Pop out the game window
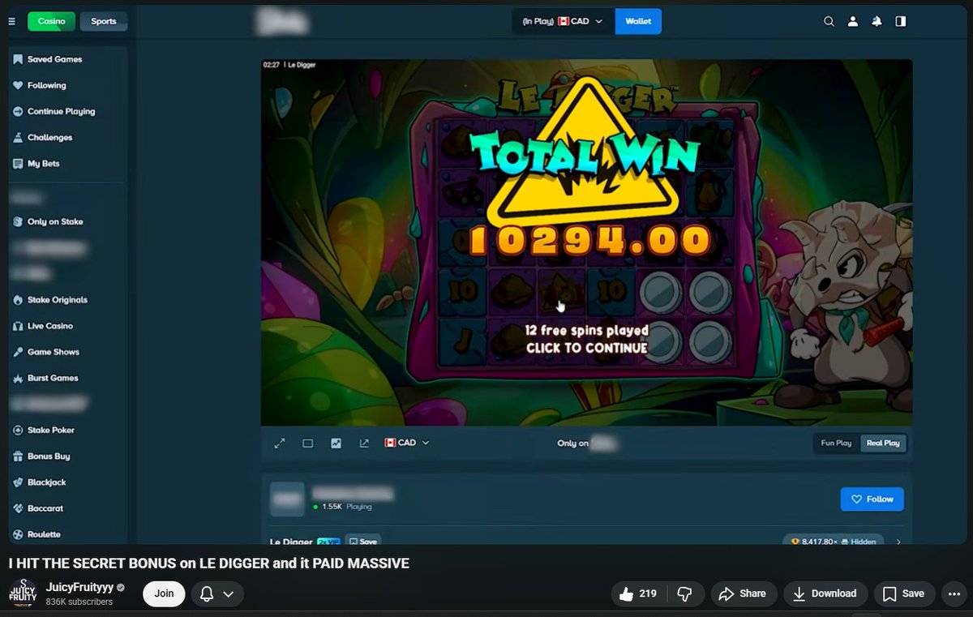Screen dimensions: 973x617 click(364, 443)
